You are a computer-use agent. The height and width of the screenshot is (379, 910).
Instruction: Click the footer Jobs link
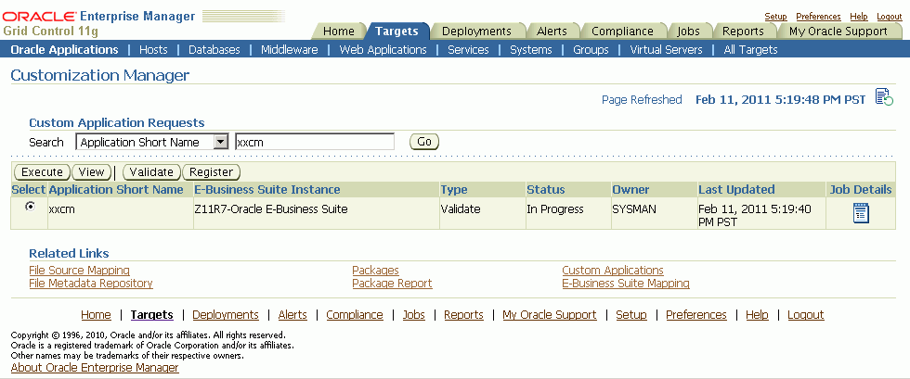tap(414, 315)
